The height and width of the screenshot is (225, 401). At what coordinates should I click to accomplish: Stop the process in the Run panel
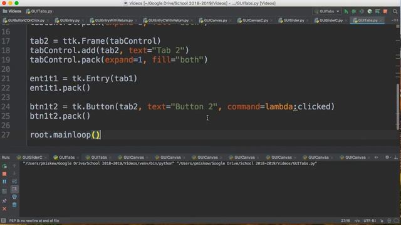coord(4,174)
